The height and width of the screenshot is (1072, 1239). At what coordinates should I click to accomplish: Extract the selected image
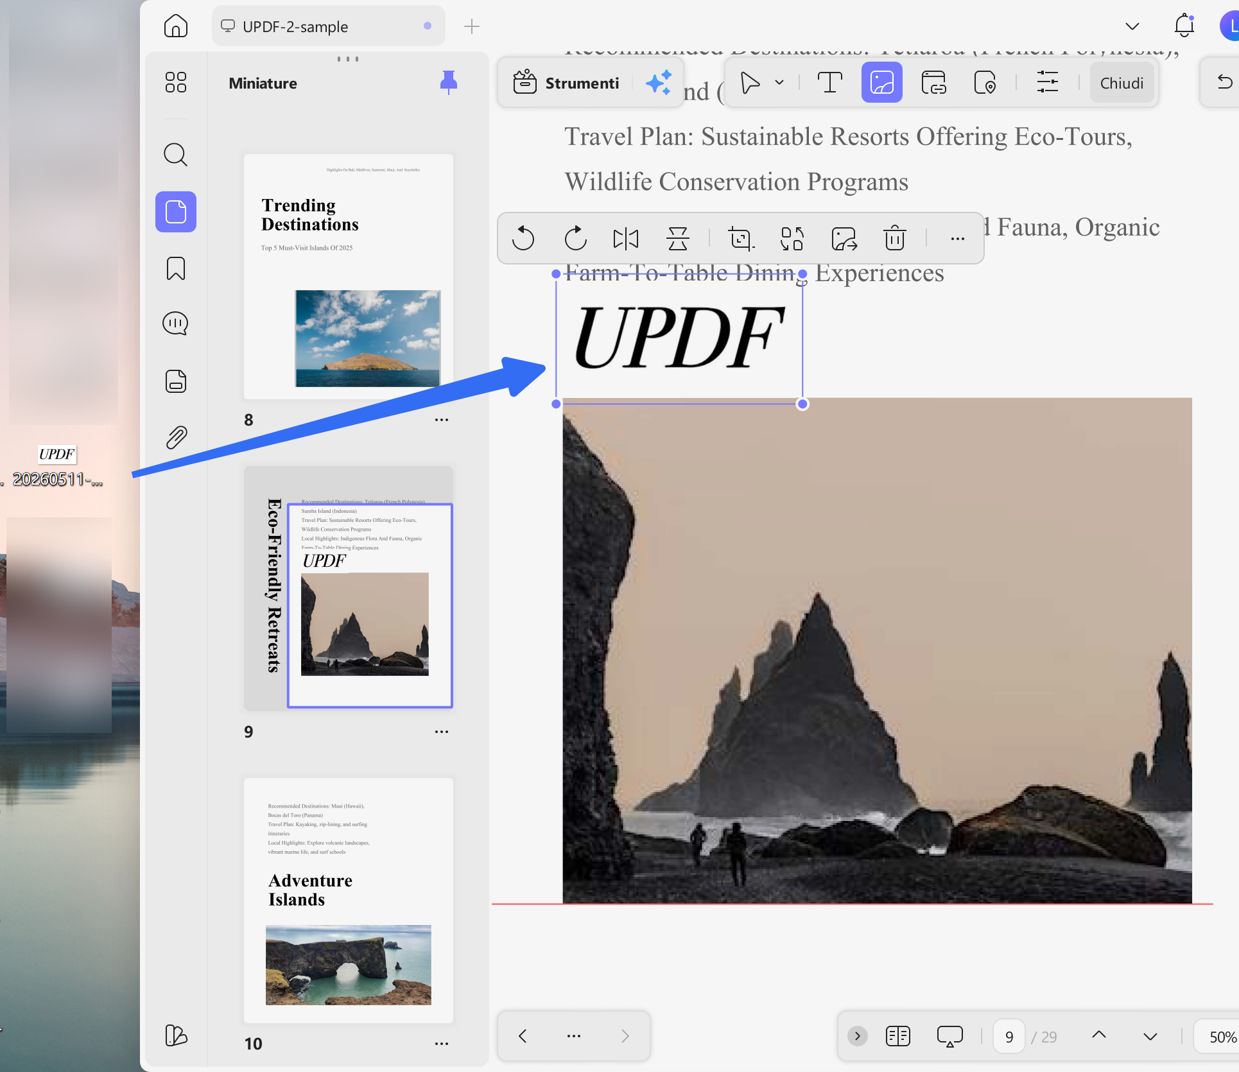(x=844, y=239)
